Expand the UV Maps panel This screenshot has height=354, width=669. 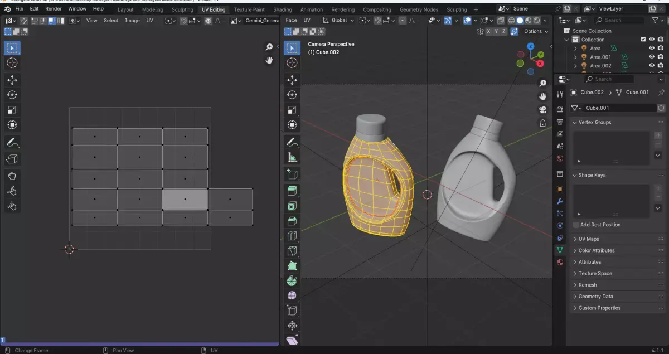click(619, 239)
